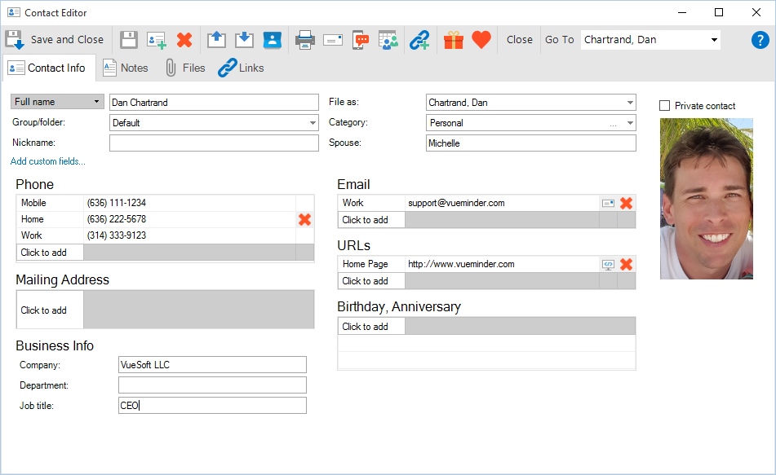Image resolution: width=776 pixels, height=475 pixels.
Task: Compose an email using the envelope icon
Action: tap(333, 38)
